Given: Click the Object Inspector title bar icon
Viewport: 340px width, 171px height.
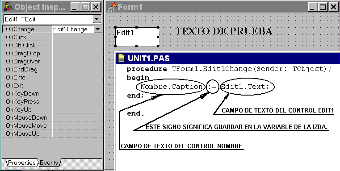Looking at the screenshot, I should click(x=8, y=7).
